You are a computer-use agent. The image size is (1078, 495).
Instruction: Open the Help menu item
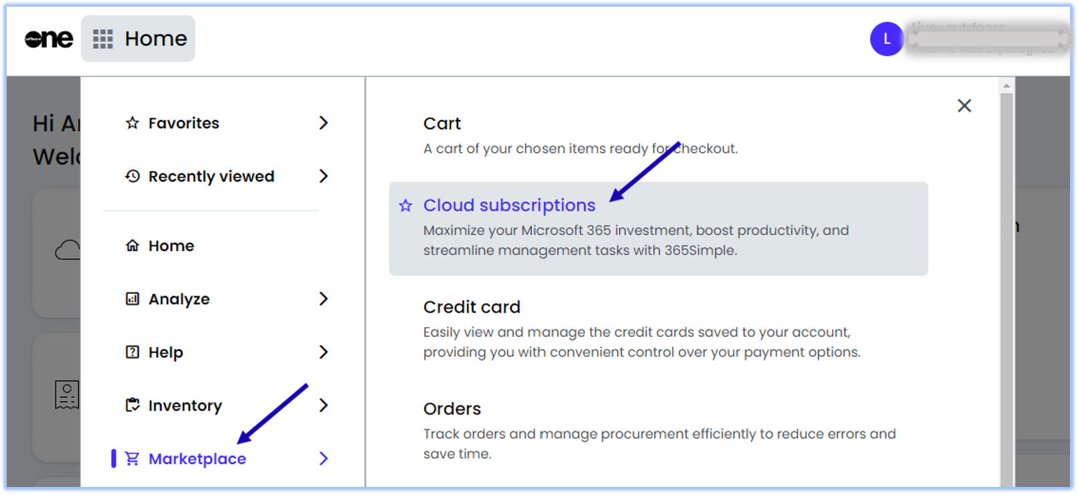tap(165, 352)
